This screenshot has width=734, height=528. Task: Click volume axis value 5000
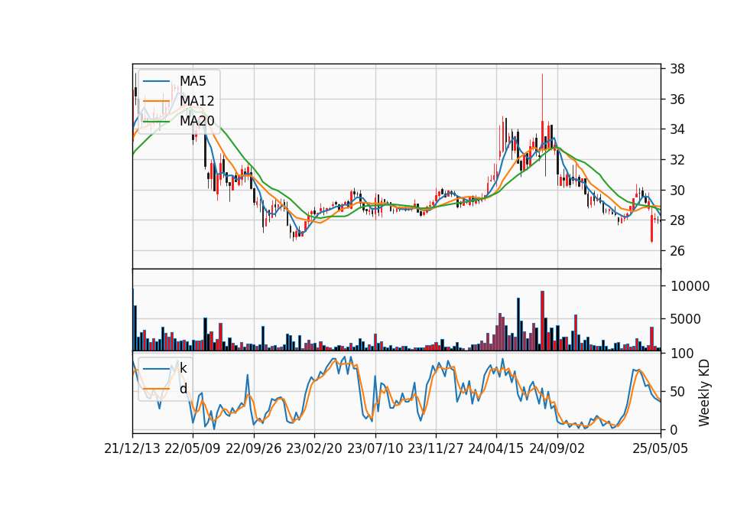(686, 319)
